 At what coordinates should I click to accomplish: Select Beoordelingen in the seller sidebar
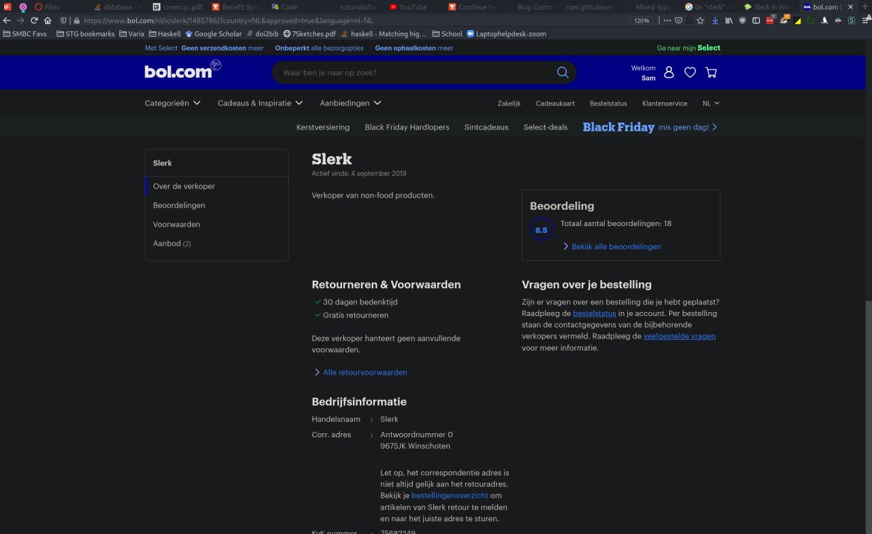point(178,205)
